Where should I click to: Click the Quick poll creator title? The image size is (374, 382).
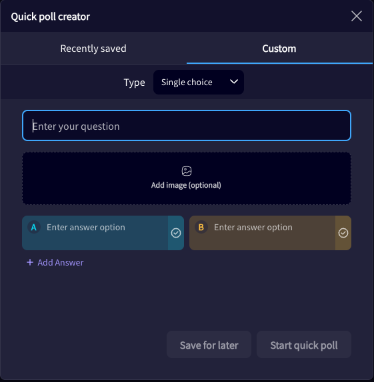click(51, 17)
